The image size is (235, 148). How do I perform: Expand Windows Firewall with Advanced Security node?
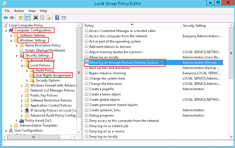[22, 86]
